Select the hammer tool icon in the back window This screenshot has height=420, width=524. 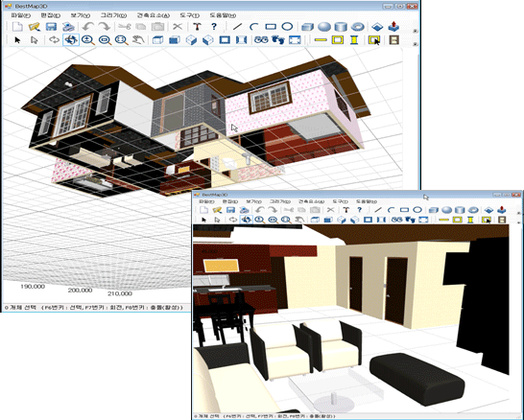click(197, 27)
